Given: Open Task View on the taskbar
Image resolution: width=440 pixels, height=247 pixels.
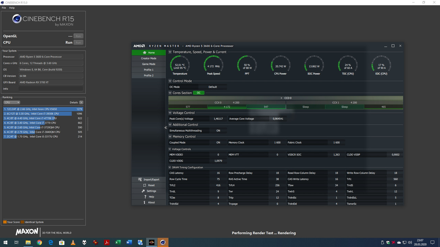Looking at the screenshot, I should tap(16, 243).
